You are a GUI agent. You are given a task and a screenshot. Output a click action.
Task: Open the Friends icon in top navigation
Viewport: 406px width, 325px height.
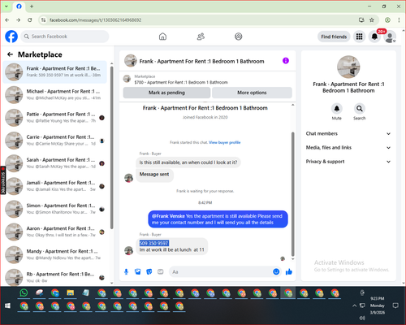(201, 37)
